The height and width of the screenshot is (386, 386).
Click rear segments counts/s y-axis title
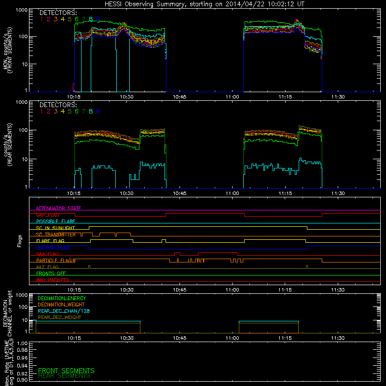(7, 145)
